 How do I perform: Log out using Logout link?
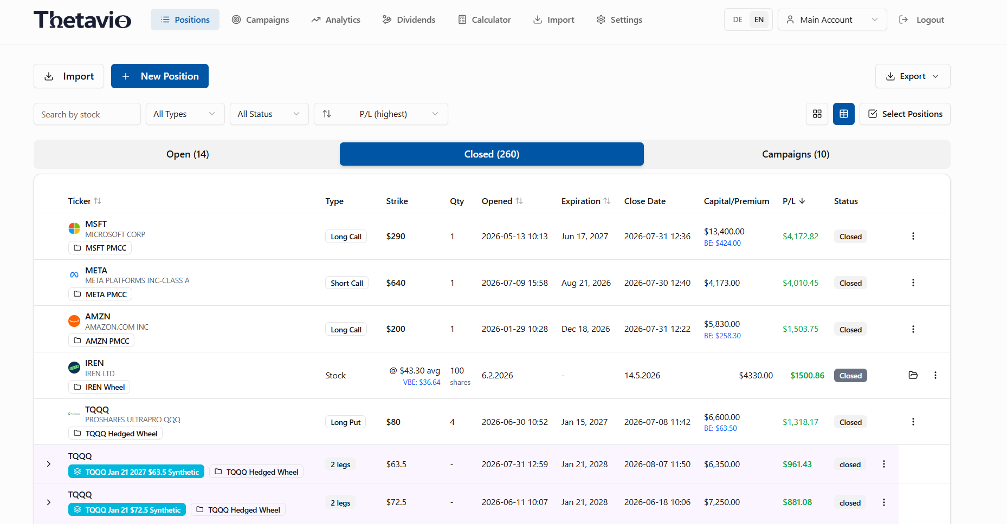point(921,19)
